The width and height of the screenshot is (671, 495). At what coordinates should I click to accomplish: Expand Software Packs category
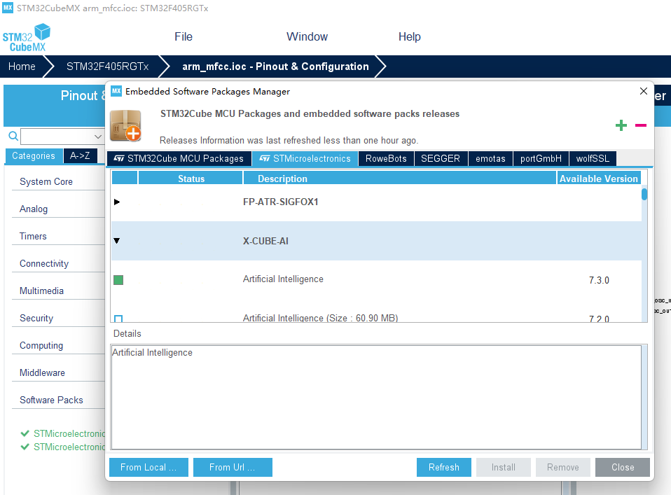(x=51, y=400)
